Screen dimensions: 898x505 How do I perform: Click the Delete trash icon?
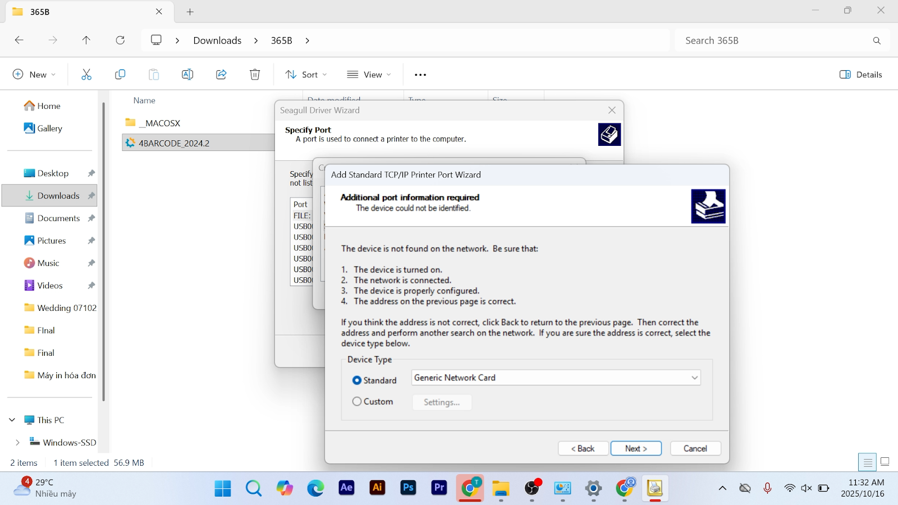tap(255, 75)
